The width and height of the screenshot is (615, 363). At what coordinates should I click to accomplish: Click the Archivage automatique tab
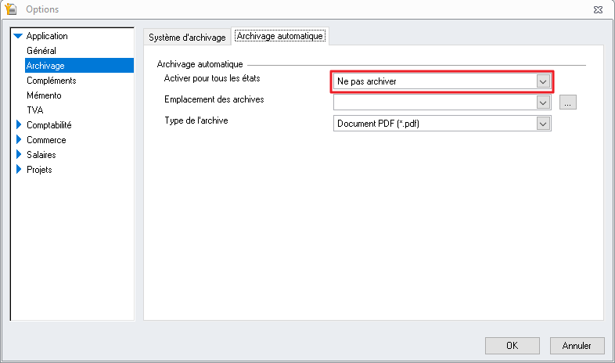[x=280, y=36]
